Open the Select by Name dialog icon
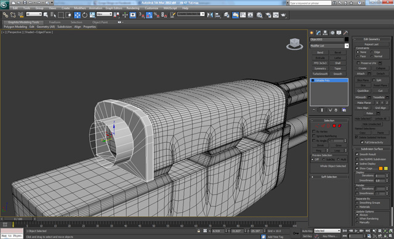This screenshot has height=239, width=394. pos(53,15)
